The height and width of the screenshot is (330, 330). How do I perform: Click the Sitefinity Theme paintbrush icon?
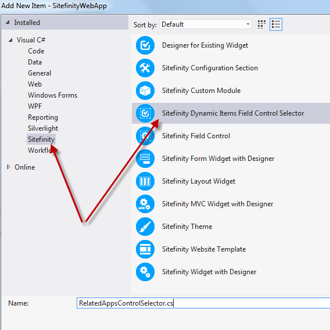[x=145, y=227]
